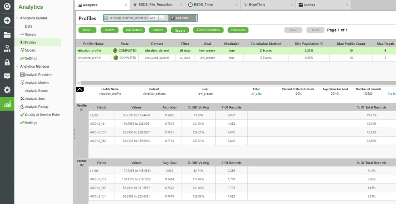Screen dimensions: 396x204
Task: Close the Browse tab
Action: click(x=347, y=5)
